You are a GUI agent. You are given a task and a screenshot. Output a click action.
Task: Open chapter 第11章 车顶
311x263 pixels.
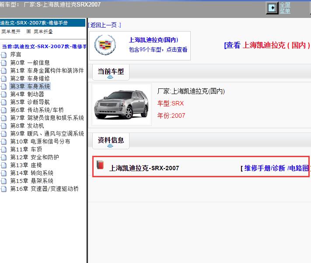[x=26, y=149]
